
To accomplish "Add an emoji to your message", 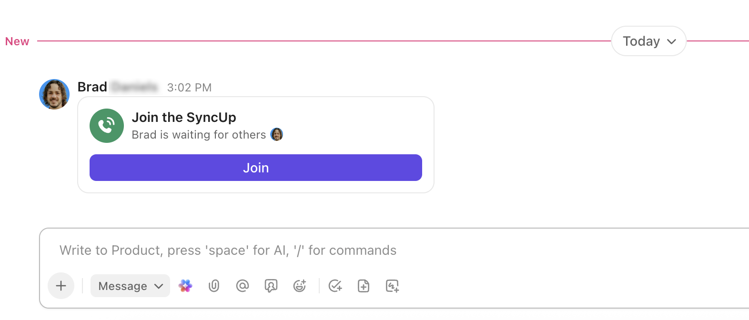I will [x=300, y=286].
